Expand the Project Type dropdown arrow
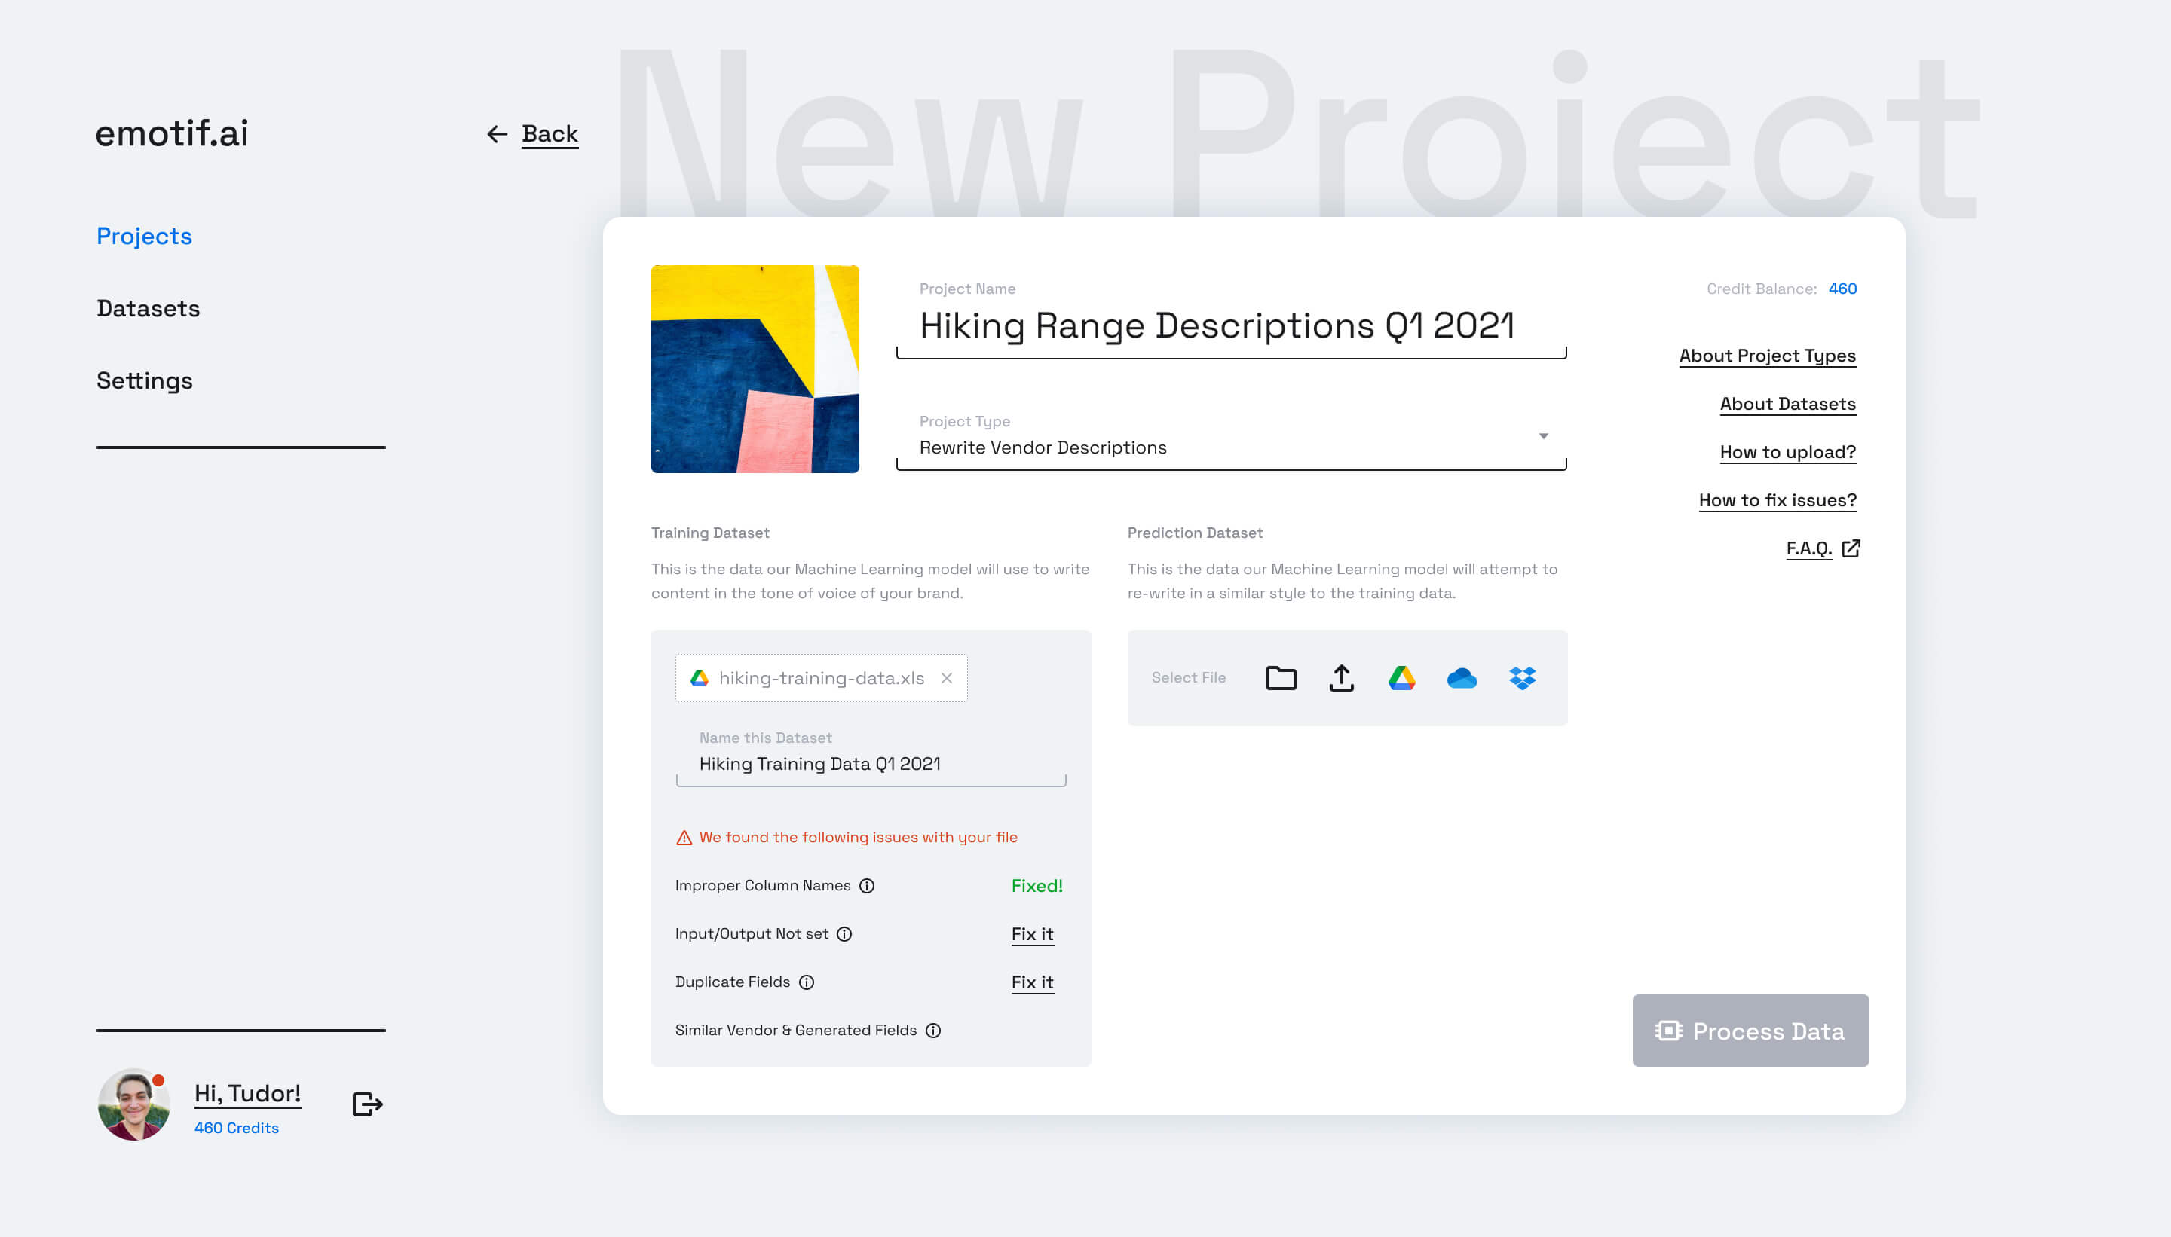 pos(1543,437)
